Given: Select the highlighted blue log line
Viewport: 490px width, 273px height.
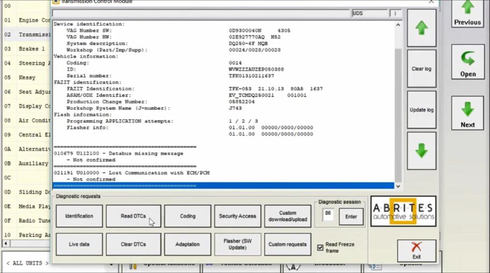Looking at the screenshot, I should [223, 186].
